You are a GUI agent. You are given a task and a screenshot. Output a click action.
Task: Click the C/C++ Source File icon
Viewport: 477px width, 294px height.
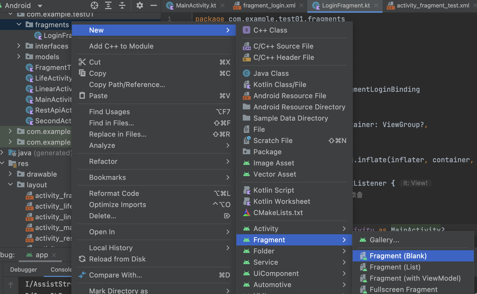point(247,46)
